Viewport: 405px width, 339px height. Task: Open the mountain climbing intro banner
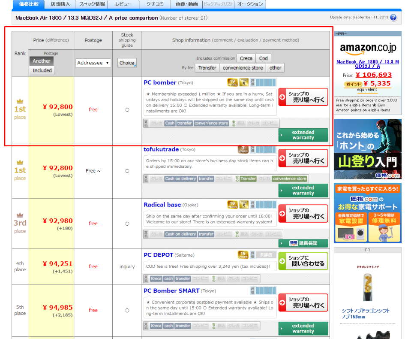click(368, 149)
